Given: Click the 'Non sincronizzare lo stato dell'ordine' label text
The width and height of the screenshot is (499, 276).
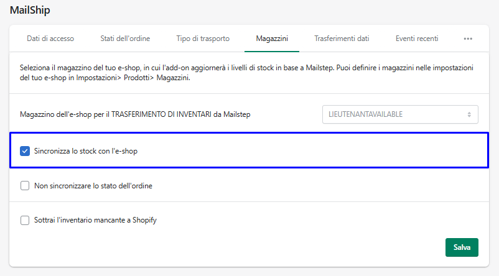Looking at the screenshot, I should (93, 185).
